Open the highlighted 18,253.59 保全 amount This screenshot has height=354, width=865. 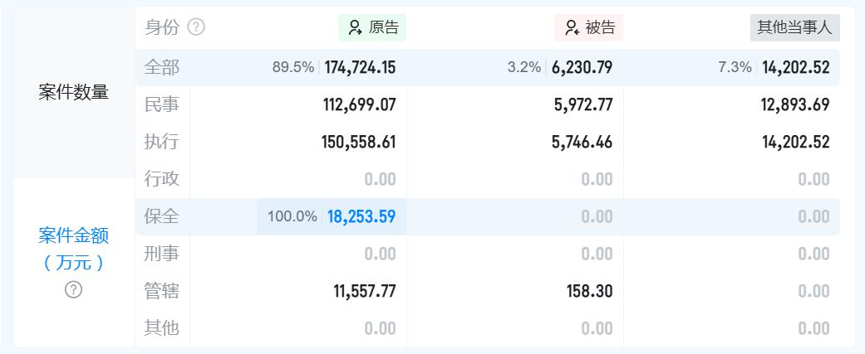[x=361, y=216]
